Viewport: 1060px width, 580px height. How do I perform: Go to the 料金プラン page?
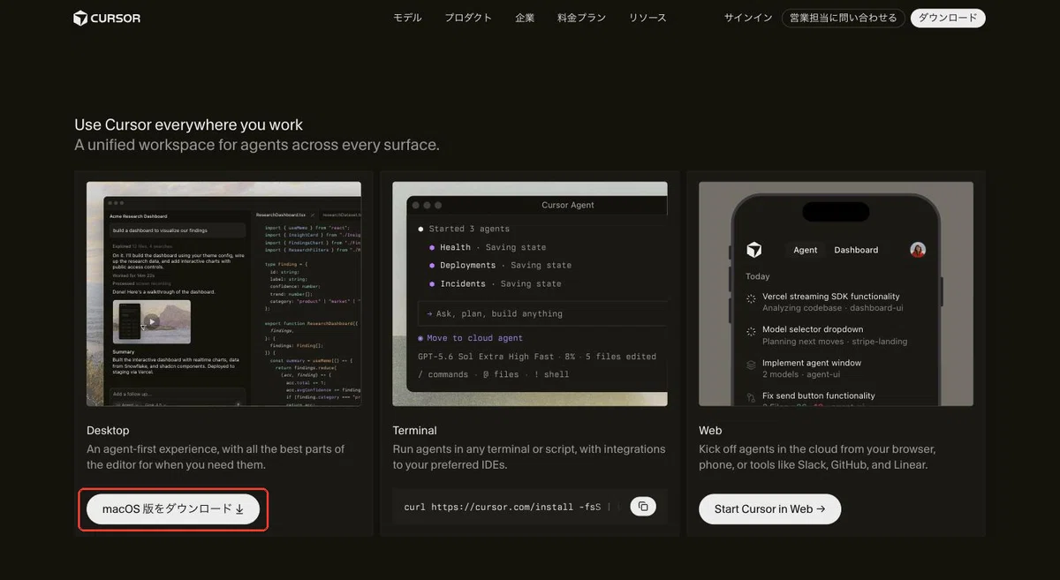(581, 18)
